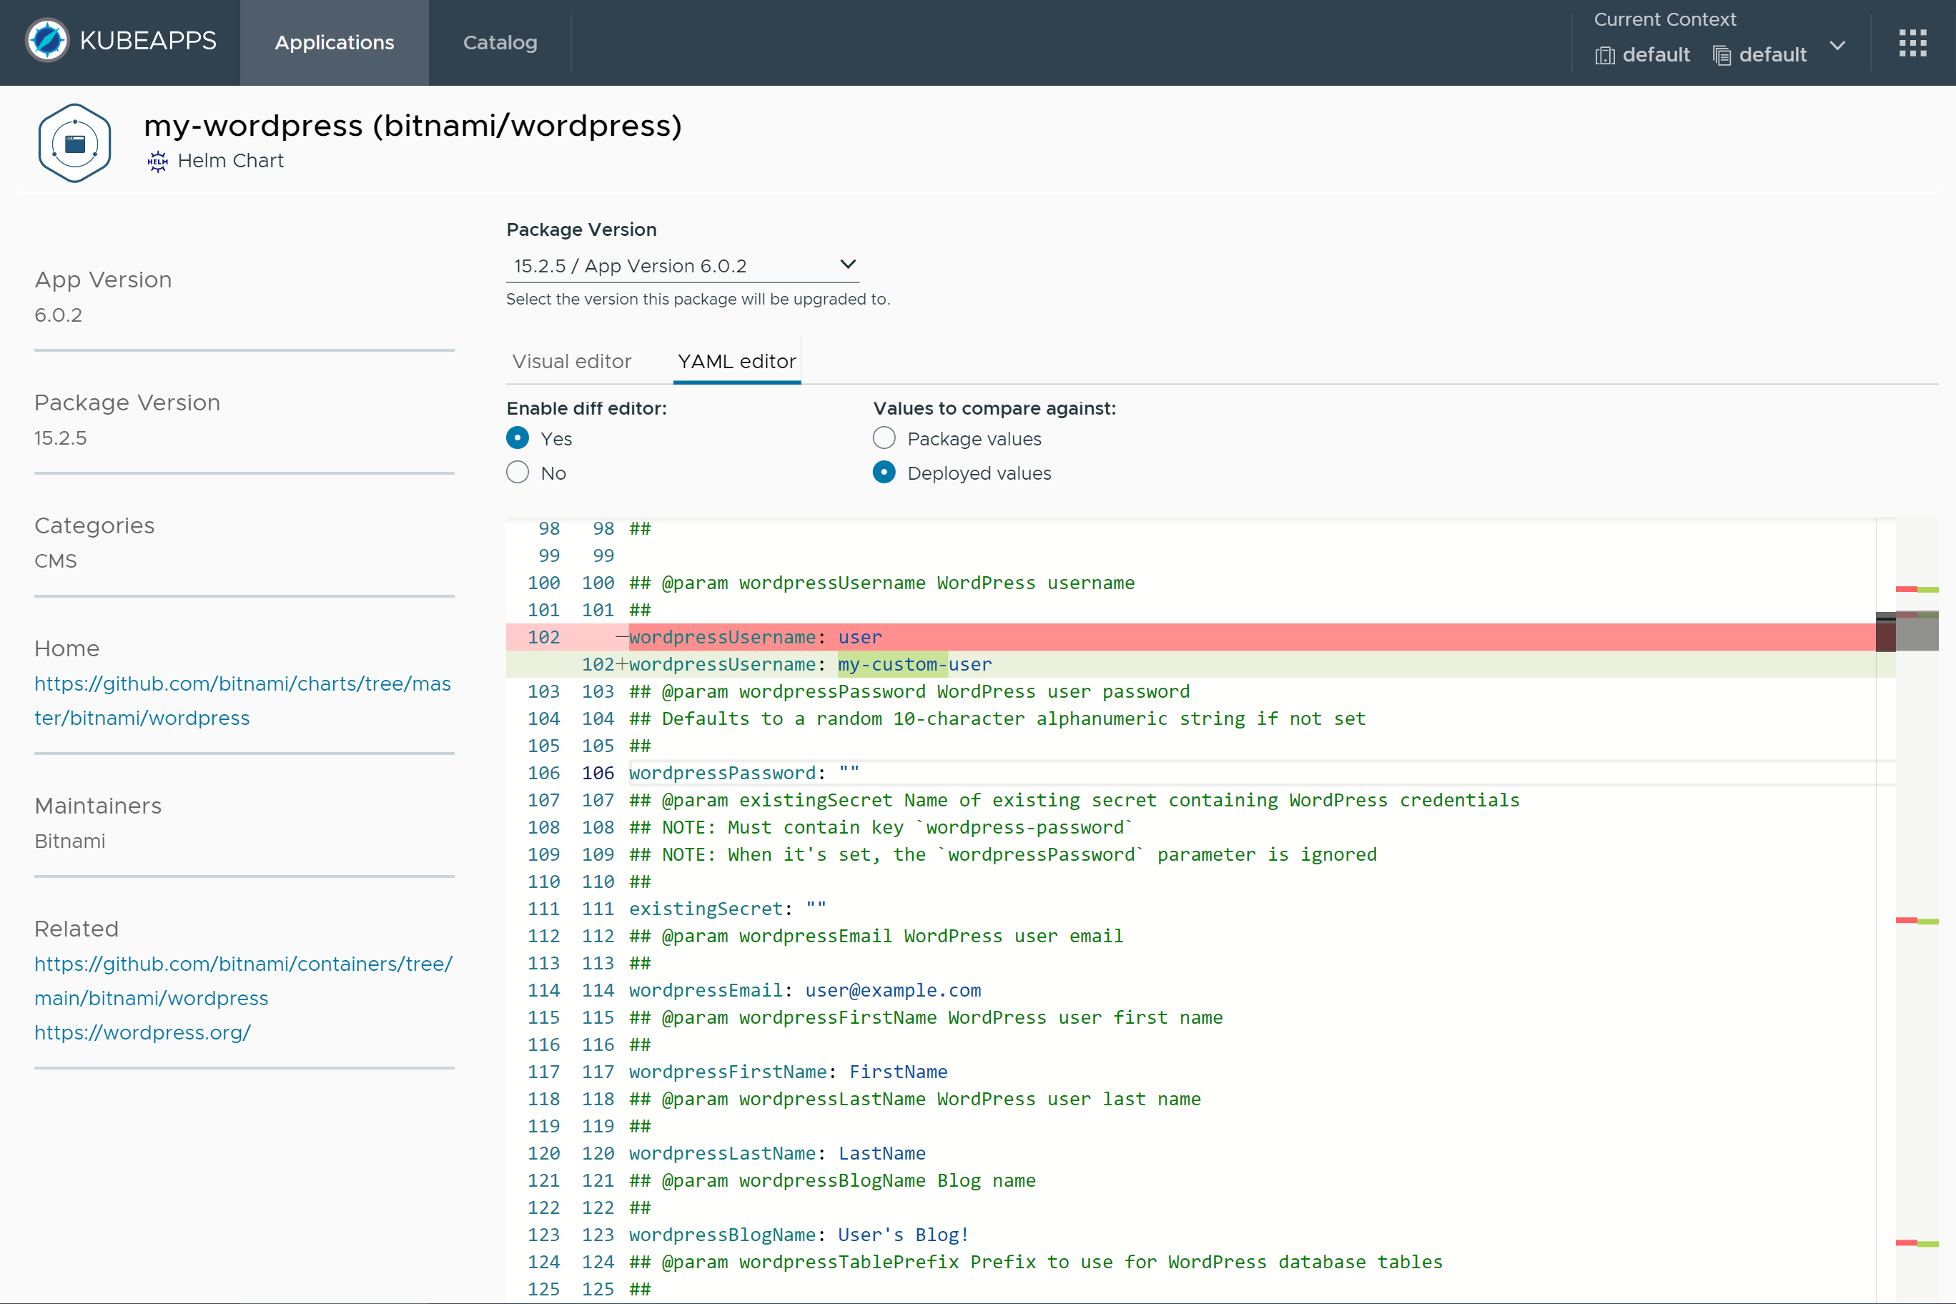The width and height of the screenshot is (1956, 1304).
Task: Visit the wordpress.org link
Action: coord(142,1032)
